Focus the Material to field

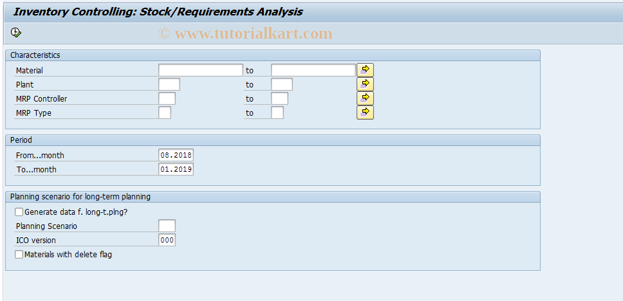point(313,70)
